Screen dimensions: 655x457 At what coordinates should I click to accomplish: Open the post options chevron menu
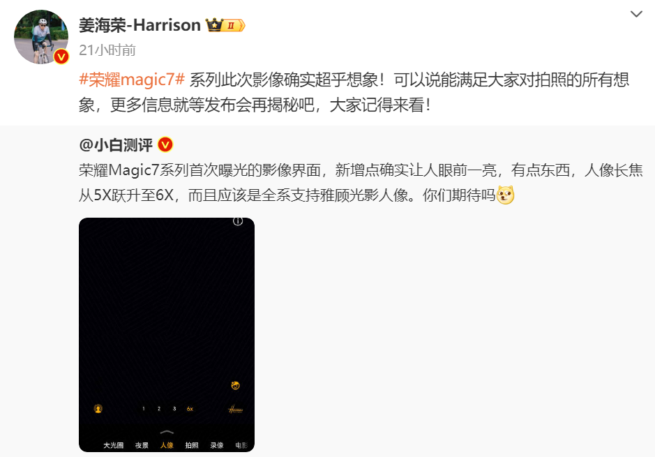coord(635,14)
